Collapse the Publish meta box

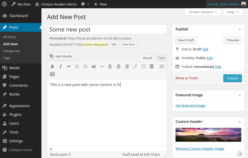click(240, 29)
